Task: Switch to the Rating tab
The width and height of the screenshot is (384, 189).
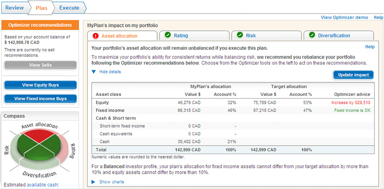Action: pos(181,36)
